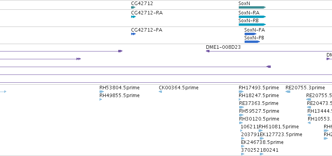Click the RH30120.5prime EST label

coord(259,119)
